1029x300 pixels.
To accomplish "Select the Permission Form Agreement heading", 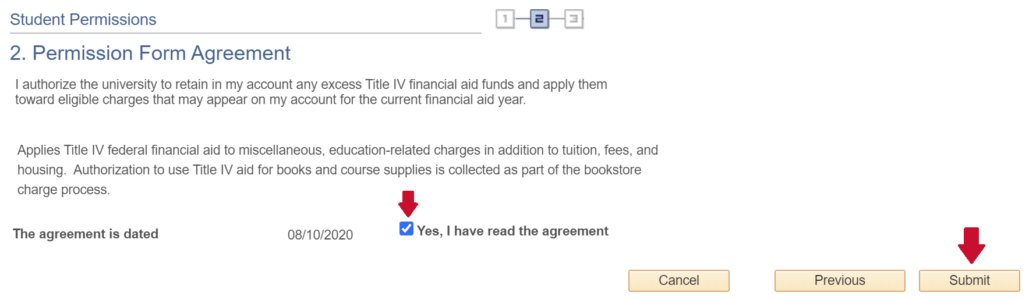I will pyautogui.click(x=150, y=53).
